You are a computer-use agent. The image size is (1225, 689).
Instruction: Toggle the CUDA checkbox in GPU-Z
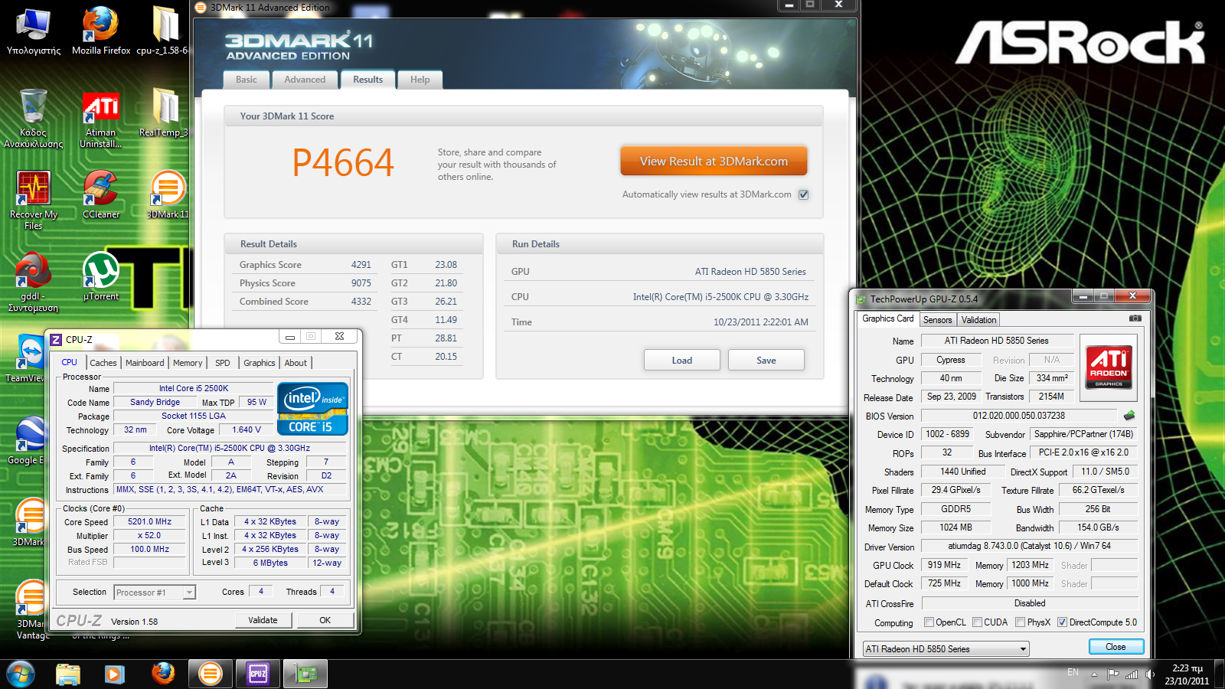click(x=978, y=622)
